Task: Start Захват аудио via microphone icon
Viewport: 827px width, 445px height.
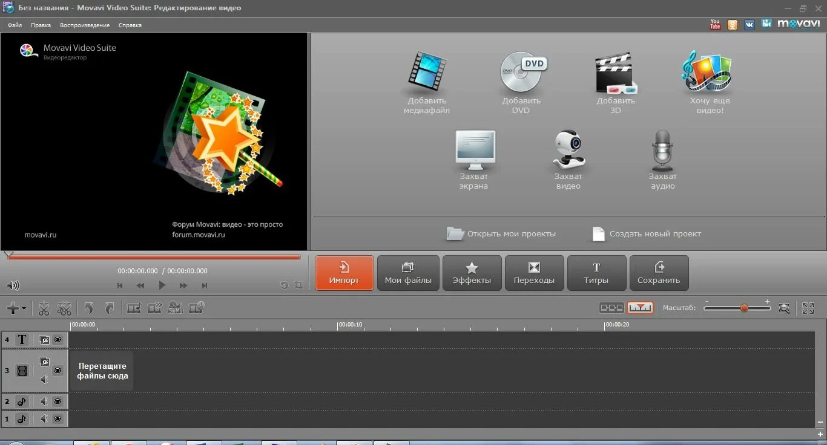Action: 662,149
